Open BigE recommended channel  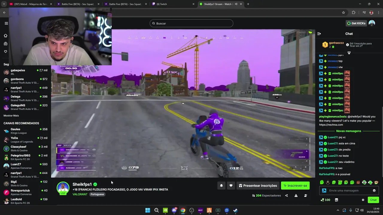(25, 183)
